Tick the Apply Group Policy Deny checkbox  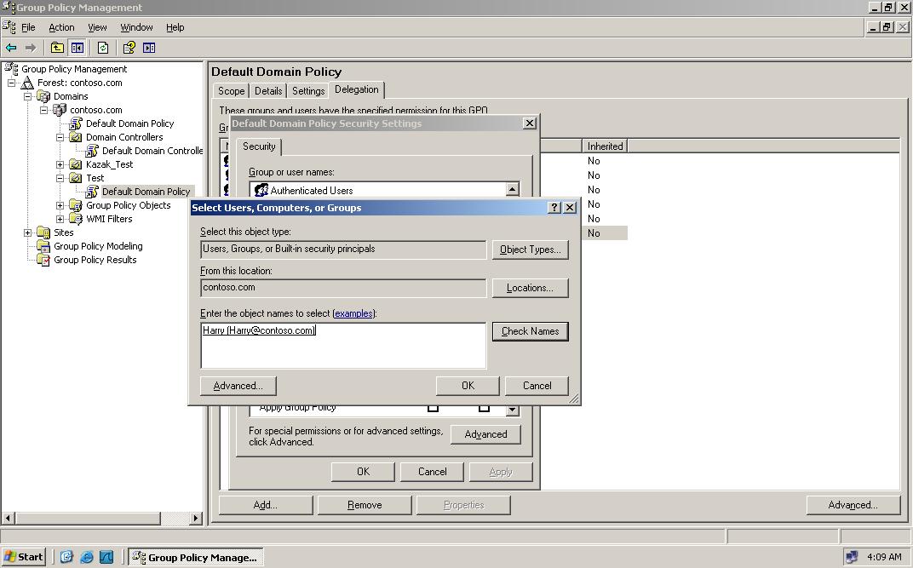pos(484,407)
